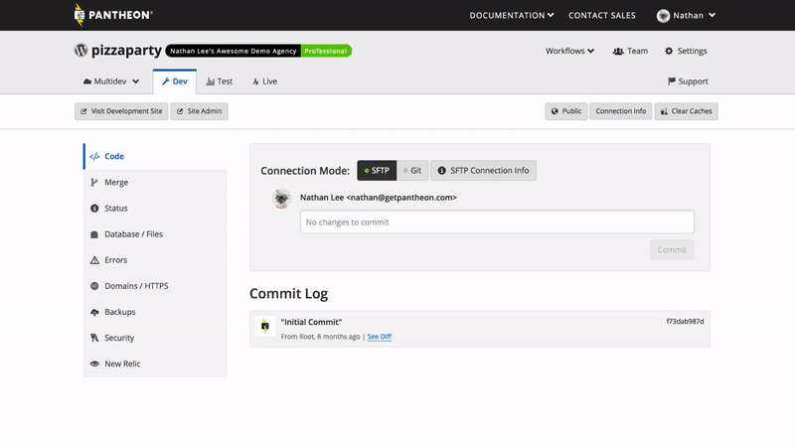Click the Professional plan badge
The height and width of the screenshot is (446, 795).
[x=326, y=51]
